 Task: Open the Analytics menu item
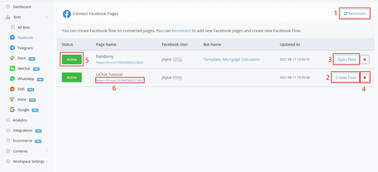[x=20, y=120]
